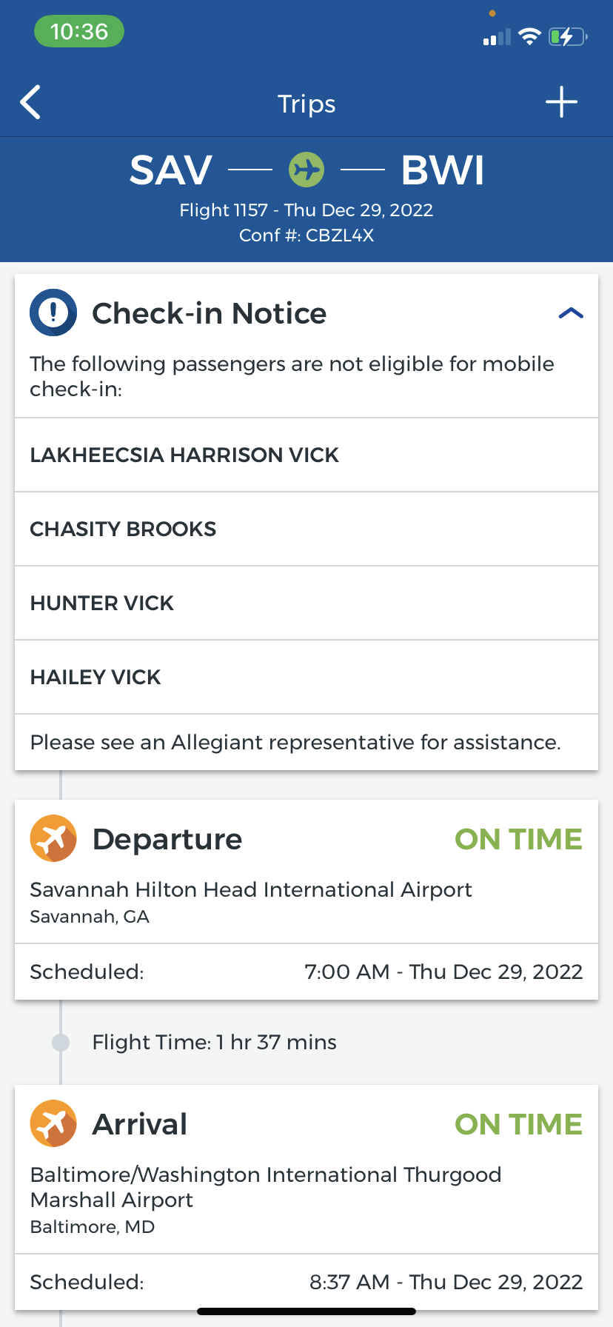This screenshot has height=1327, width=613.
Task: Collapse the Check-in Notice section
Action: (571, 313)
